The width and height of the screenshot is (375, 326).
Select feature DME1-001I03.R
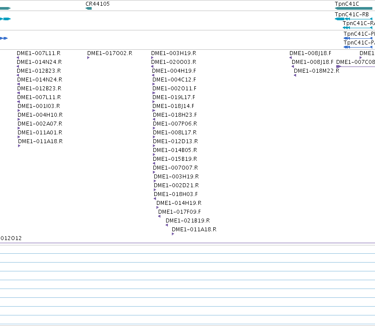tap(39, 106)
